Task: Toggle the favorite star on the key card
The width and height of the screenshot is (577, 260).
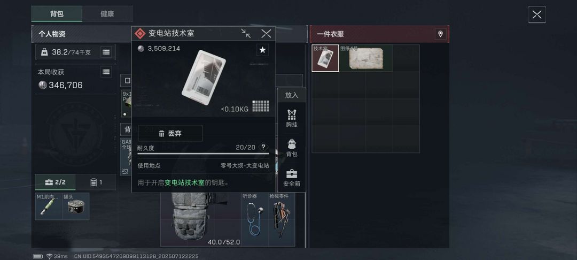Action: [x=262, y=50]
